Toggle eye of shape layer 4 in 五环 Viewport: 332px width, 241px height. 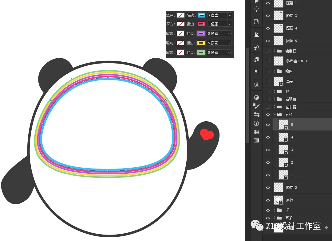pos(268,138)
